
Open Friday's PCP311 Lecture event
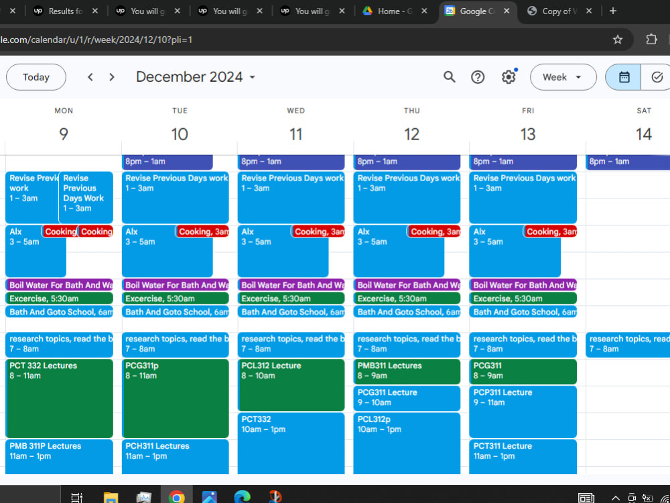(523, 412)
